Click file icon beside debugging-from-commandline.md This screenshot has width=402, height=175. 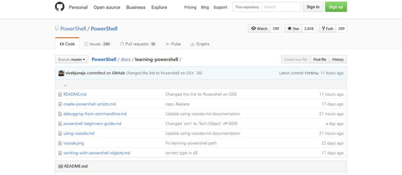60,114
